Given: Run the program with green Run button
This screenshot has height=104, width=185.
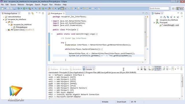Looking at the screenshot, I should tap(24, 8).
